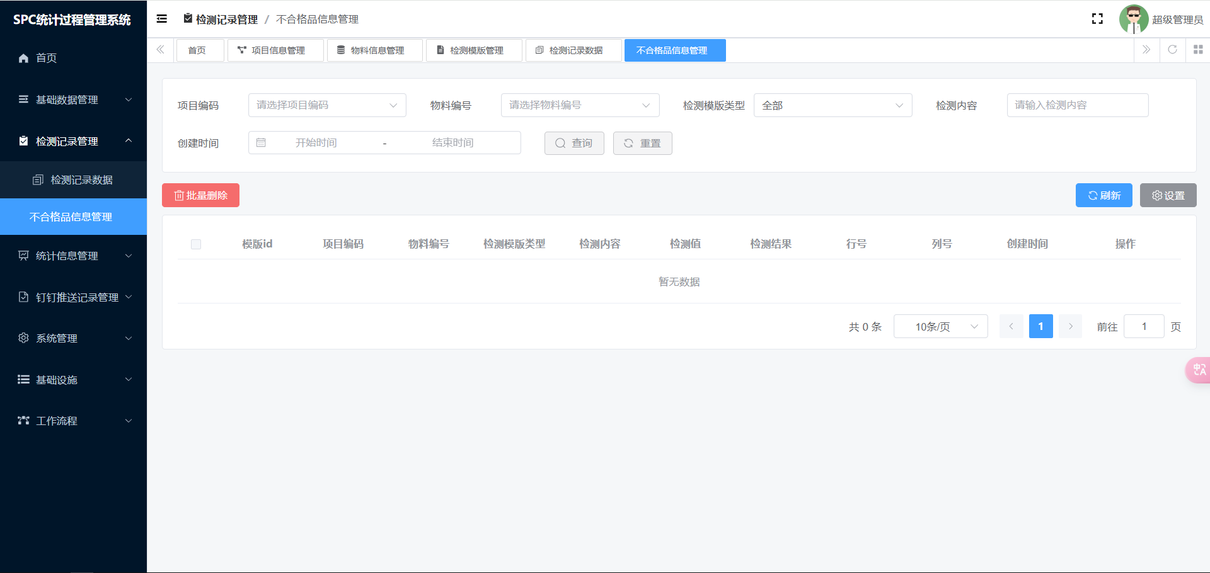
Task: Click the home icon in the sidebar
Action: coord(23,58)
